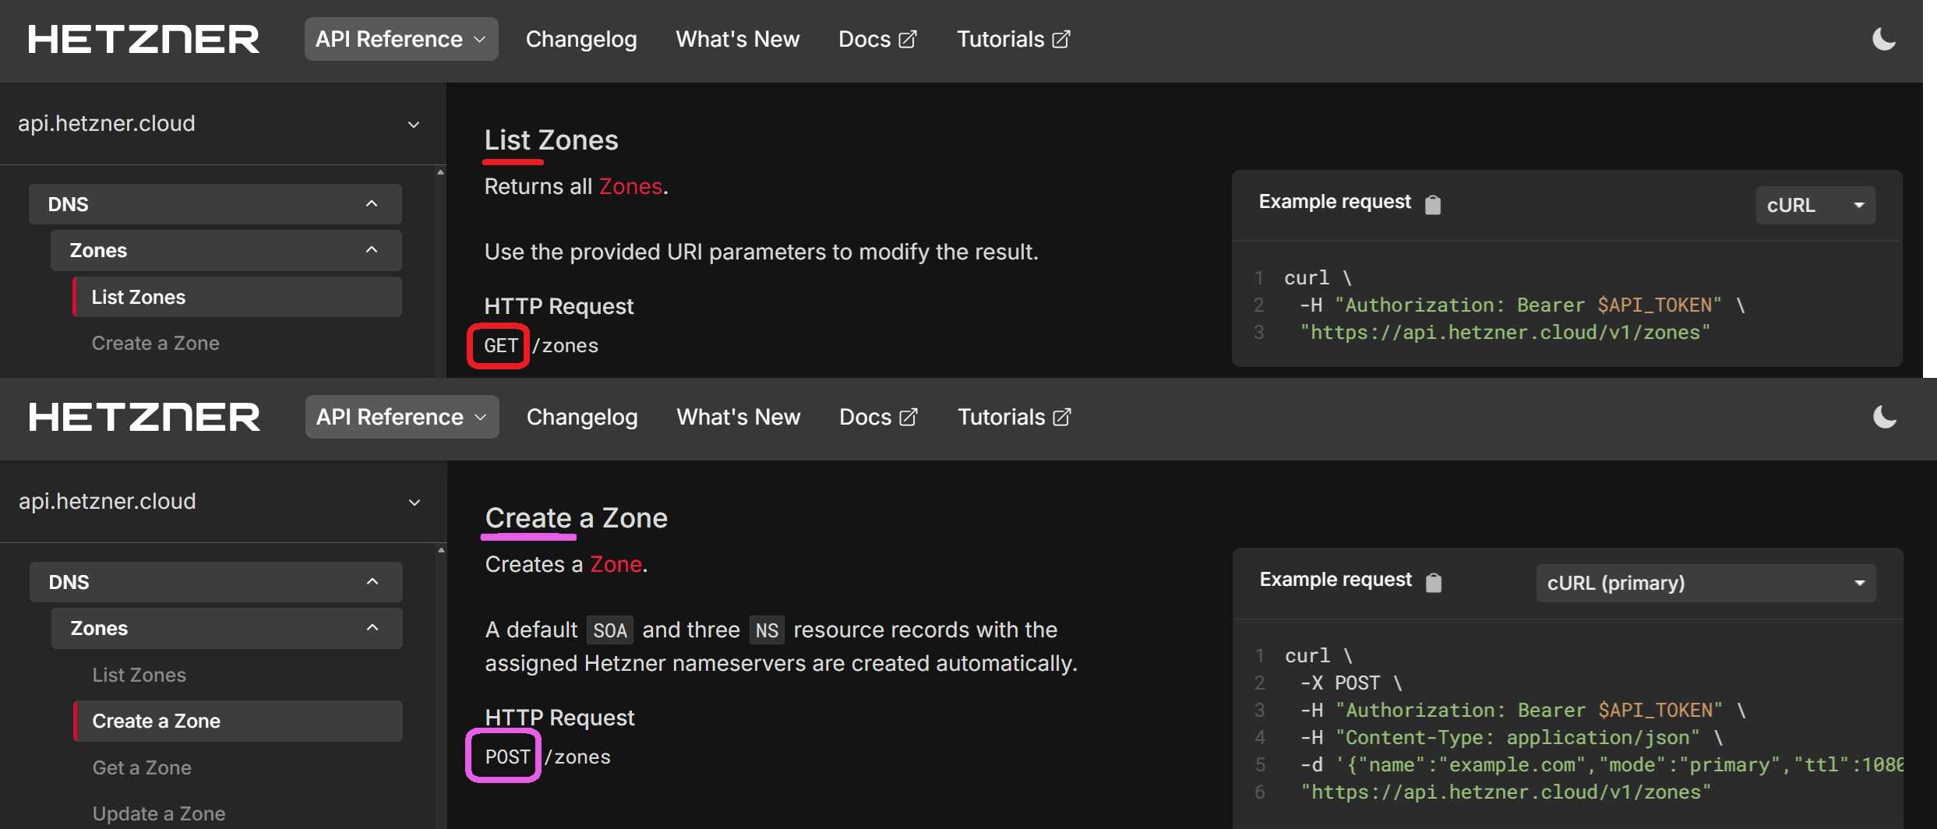Copy the Create a Zone example request via clipboard icon
The image size is (1937, 829).
[1433, 582]
